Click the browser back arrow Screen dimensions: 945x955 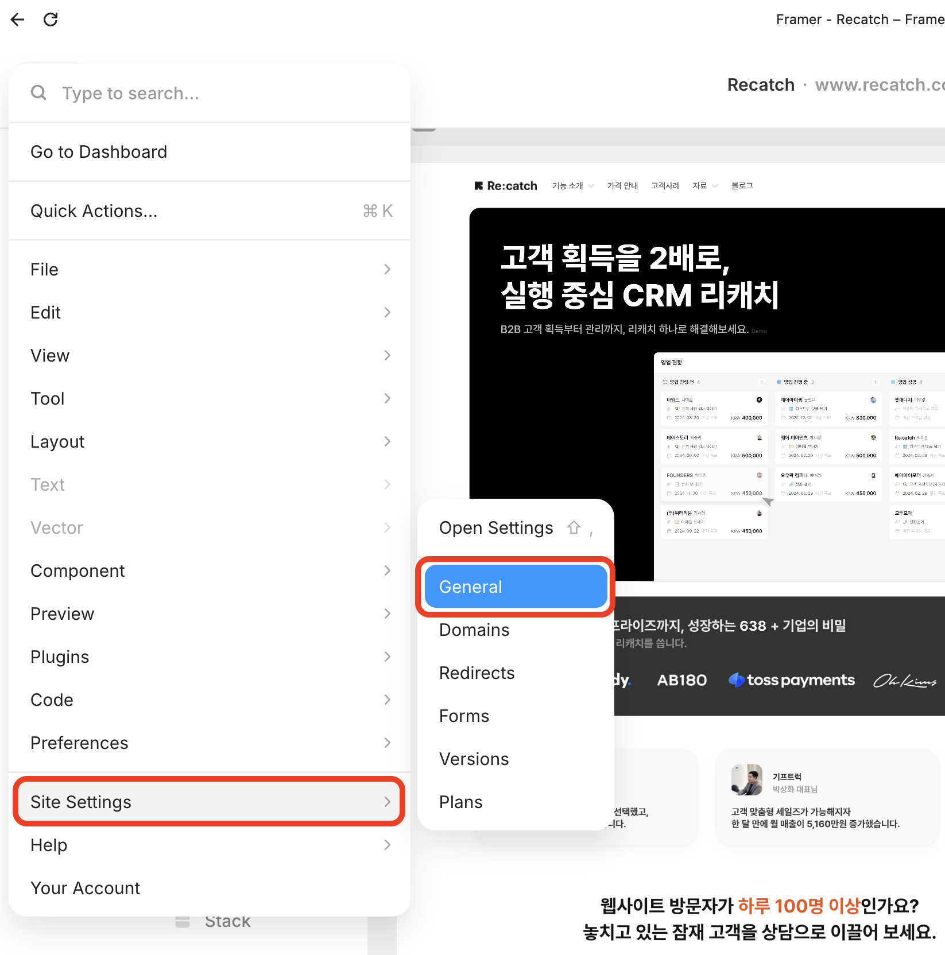coord(18,20)
